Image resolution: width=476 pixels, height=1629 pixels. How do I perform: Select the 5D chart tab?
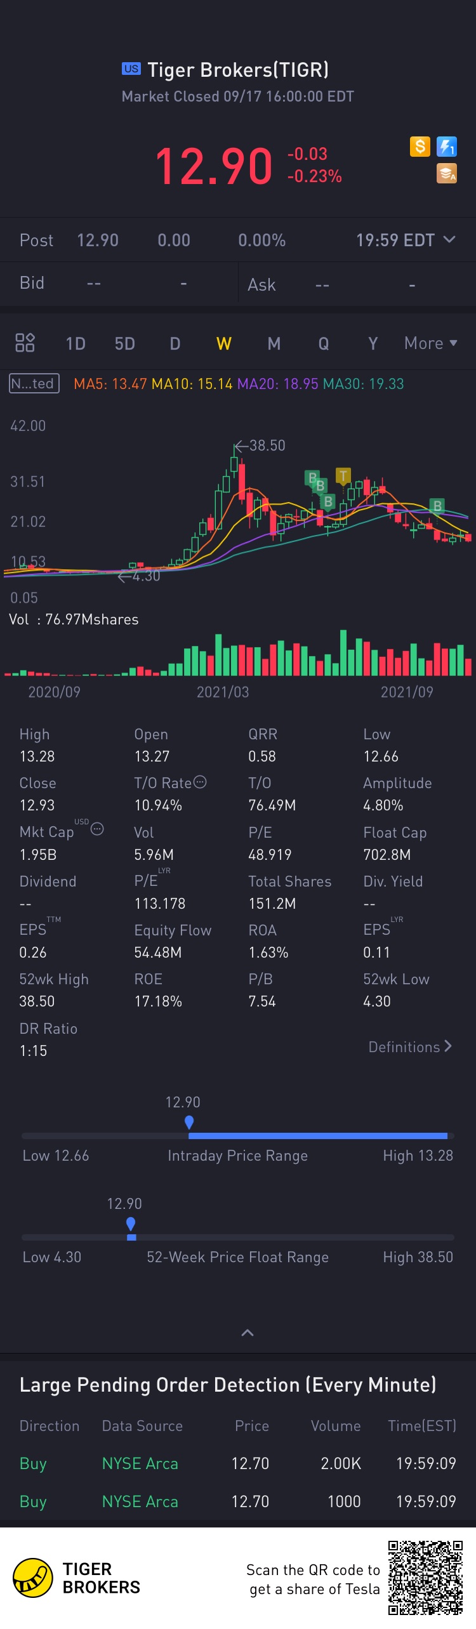(125, 343)
